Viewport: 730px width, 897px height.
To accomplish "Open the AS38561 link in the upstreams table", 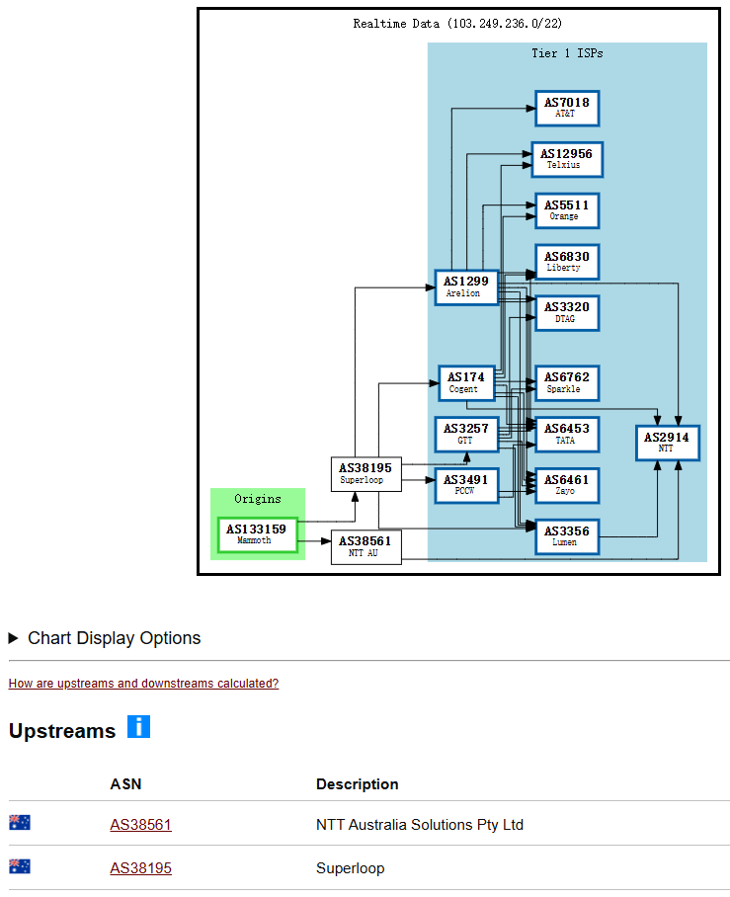I will pos(140,824).
